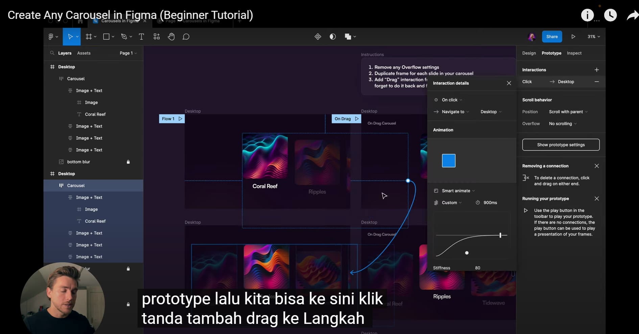
Task: Select the Move tool
Action: [70, 36]
